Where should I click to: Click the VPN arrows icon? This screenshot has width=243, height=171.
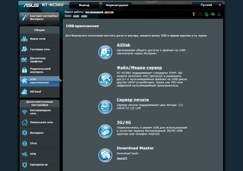click(x=25, y=154)
